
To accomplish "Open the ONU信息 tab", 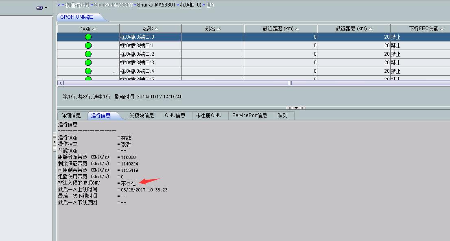I will pos(175,115).
